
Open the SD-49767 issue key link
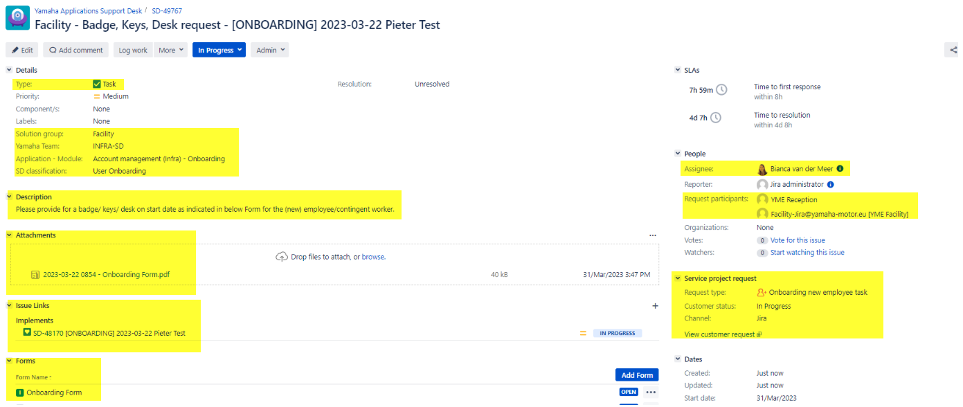(167, 11)
